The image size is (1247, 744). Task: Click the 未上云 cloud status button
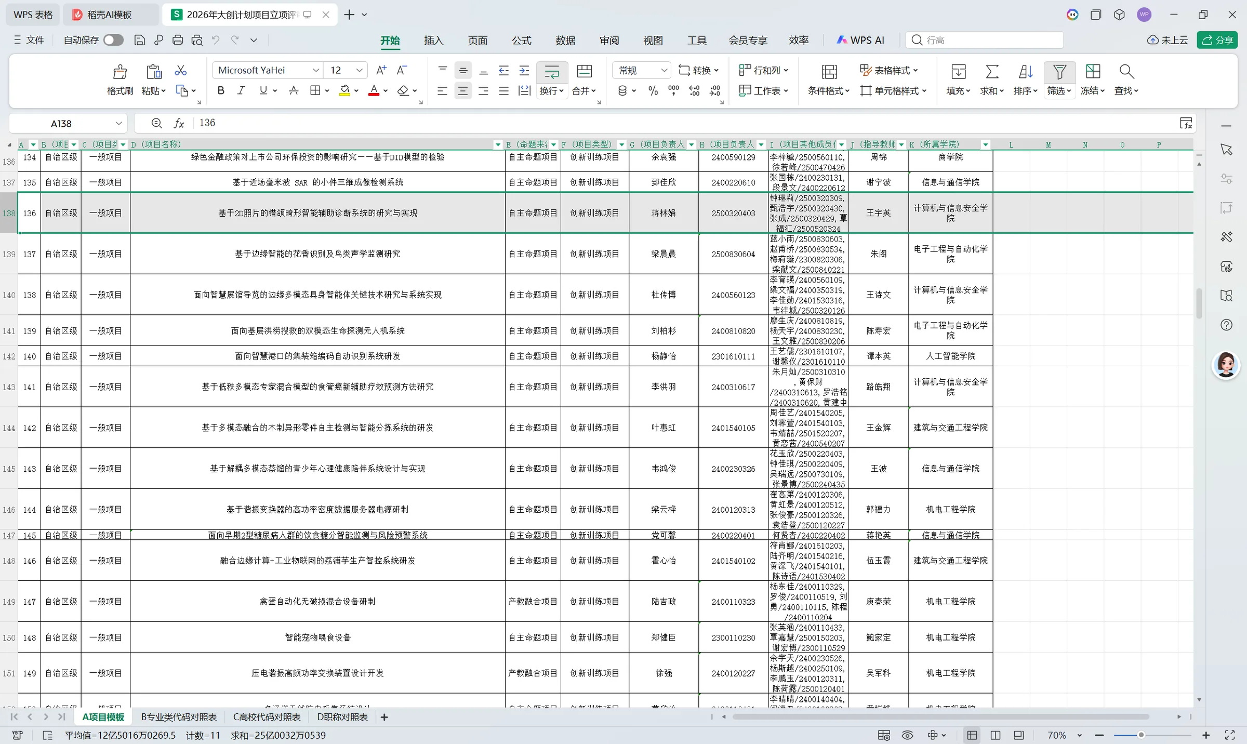point(1167,40)
